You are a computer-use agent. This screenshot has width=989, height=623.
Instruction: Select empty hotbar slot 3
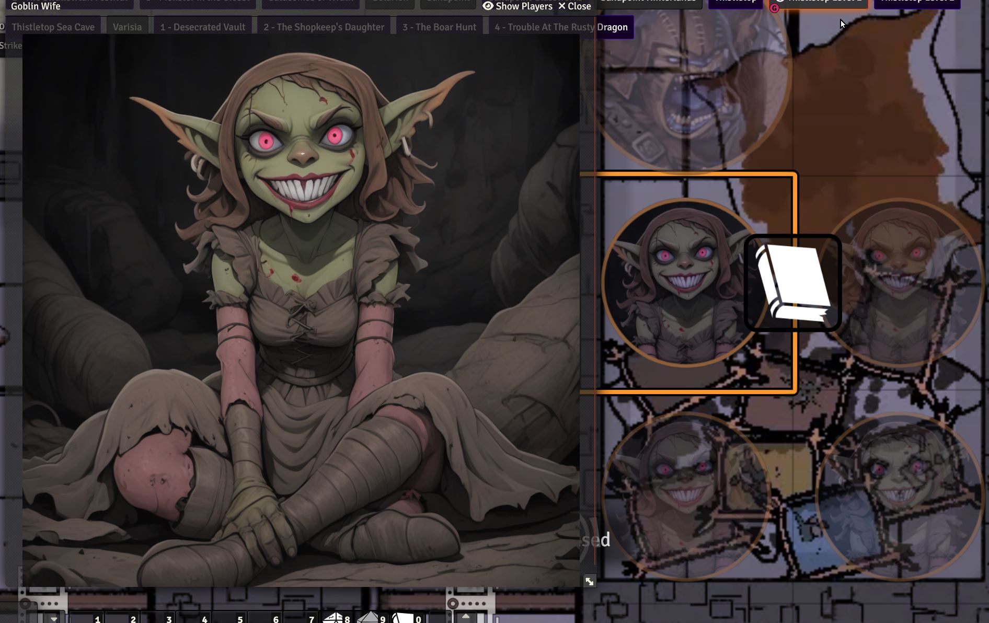(x=158, y=617)
